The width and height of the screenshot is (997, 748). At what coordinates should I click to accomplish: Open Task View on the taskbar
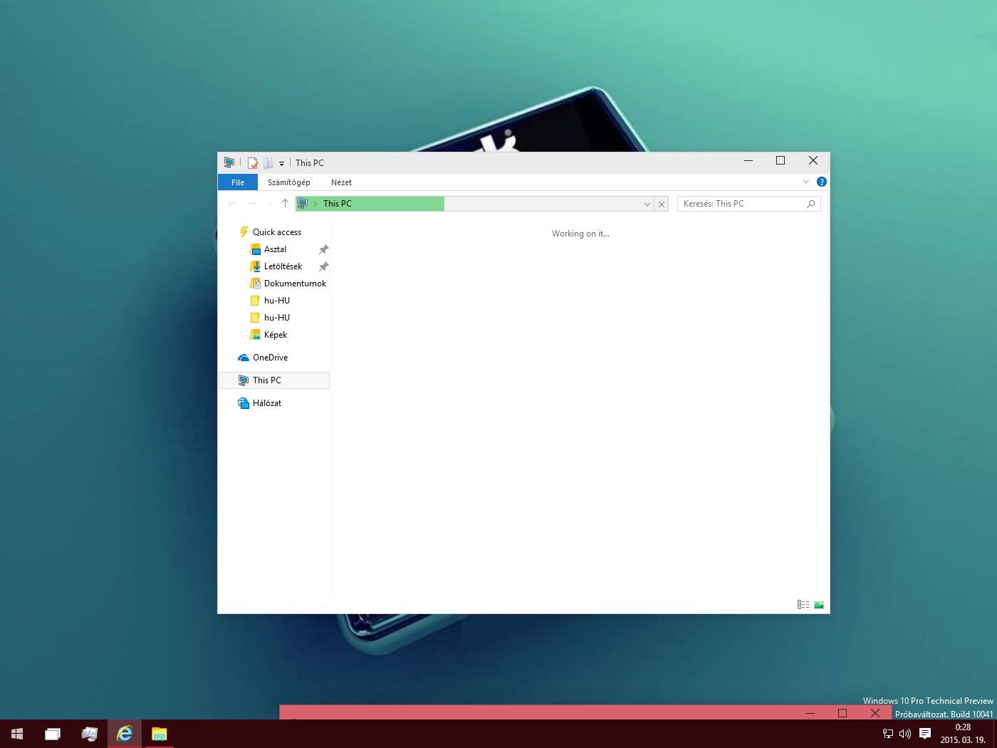coord(53,734)
